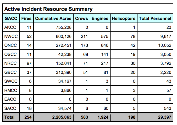Click NRCC engines value 217
The image size is (177, 125).
(105, 63)
